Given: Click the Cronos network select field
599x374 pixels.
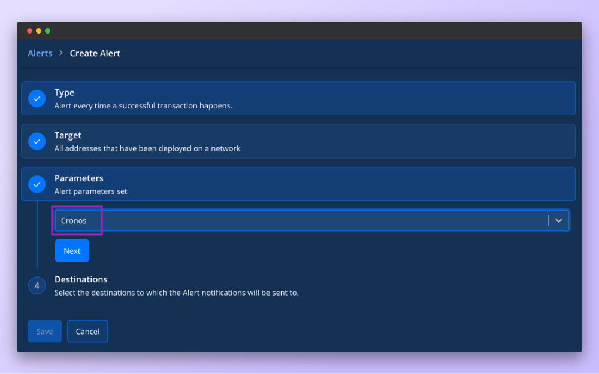Looking at the screenshot, I should point(299,220).
